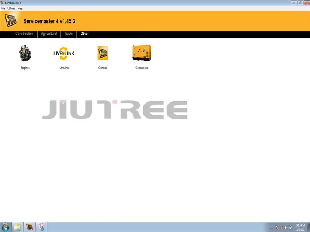The width and height of the screenshot is (310, 232).
Task: Click the Generators label text
Action: tap(141, 68)
